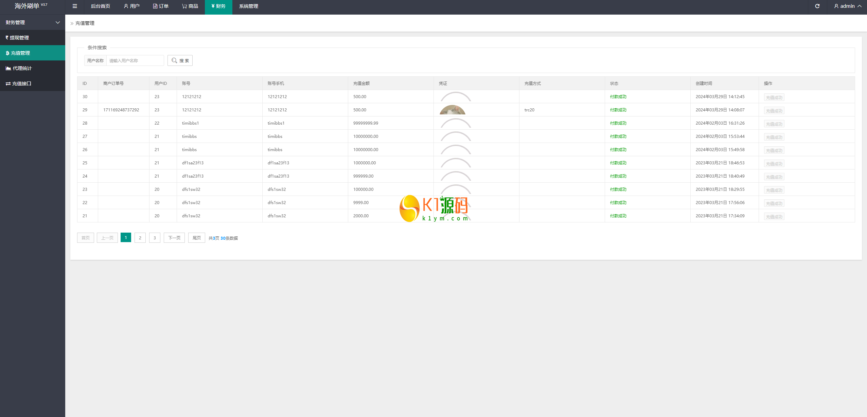This screenshot has height=417, width=867.
Task: Click the magnifier search button
Action: point(180,60)
